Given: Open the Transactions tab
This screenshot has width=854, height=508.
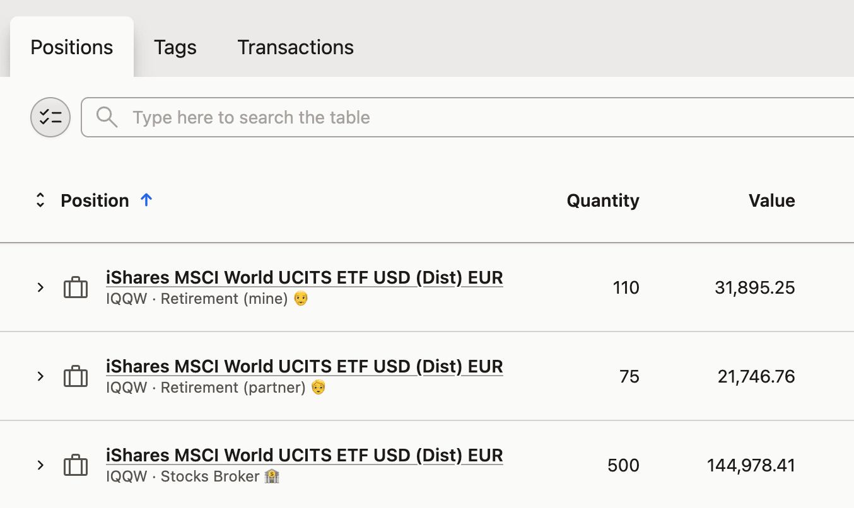Looking at the screenshot, I should (295, 47).
